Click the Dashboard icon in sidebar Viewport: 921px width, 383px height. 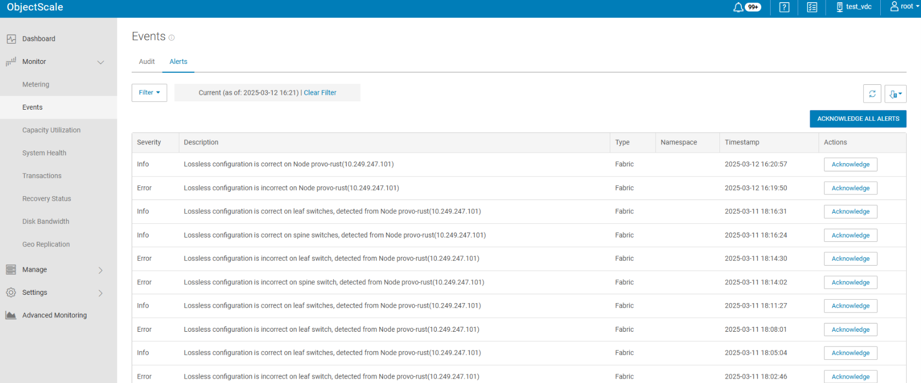point(11,39)
